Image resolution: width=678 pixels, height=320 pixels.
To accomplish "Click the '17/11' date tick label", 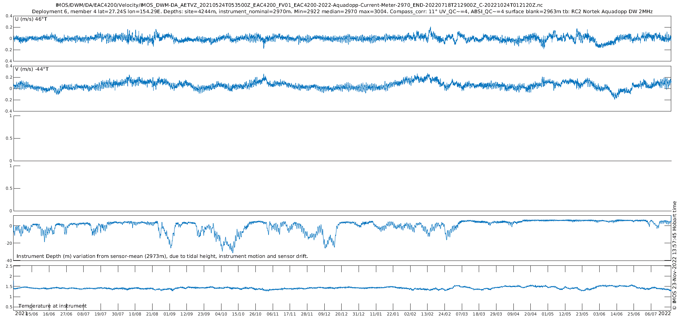I will pos(290,314).
